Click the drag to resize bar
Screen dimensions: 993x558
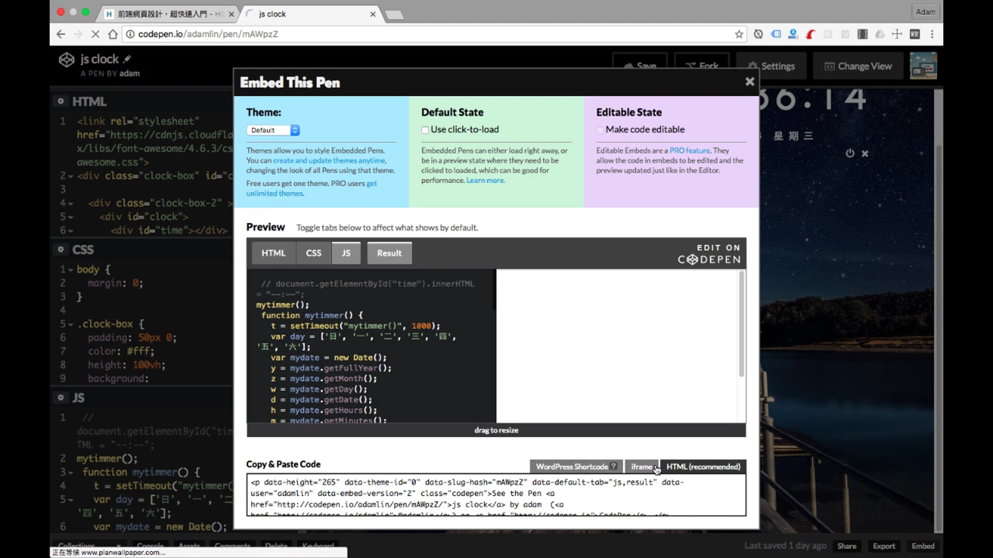496,430
